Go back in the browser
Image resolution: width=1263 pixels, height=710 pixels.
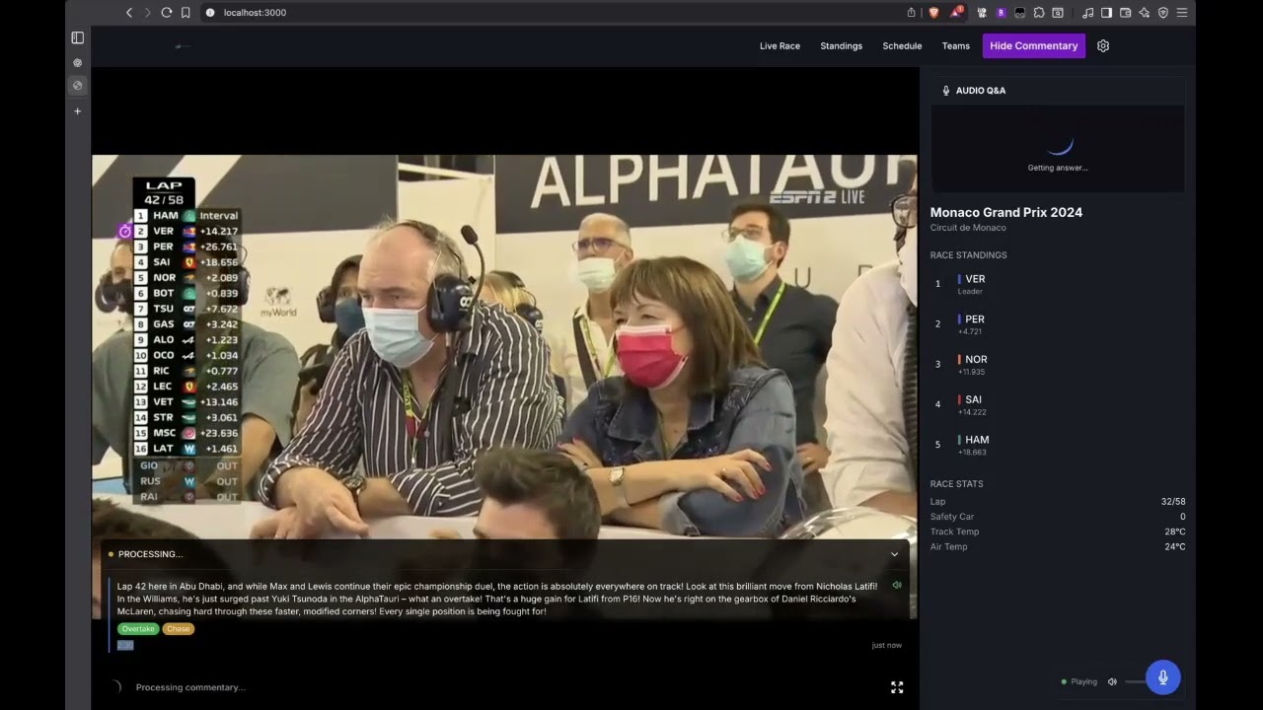(129, 13)
